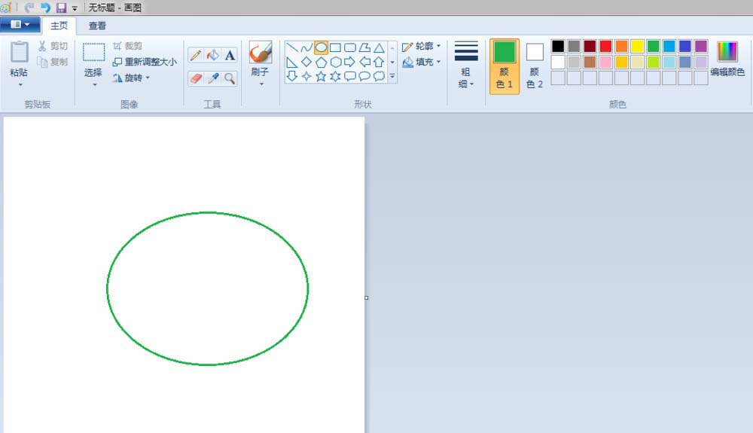Click inside the green ellipse on canvas
This screenshot has height=433, width=753.
208,288
